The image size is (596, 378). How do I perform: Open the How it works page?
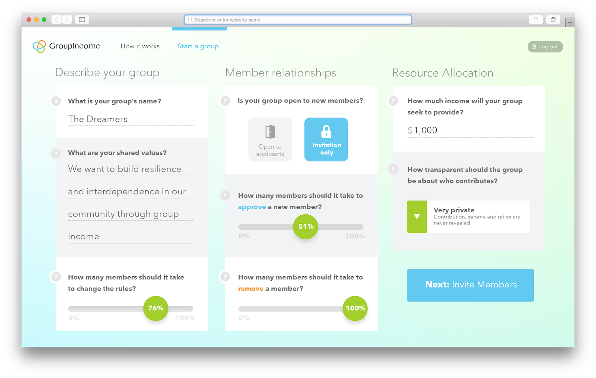pos(140,46)
